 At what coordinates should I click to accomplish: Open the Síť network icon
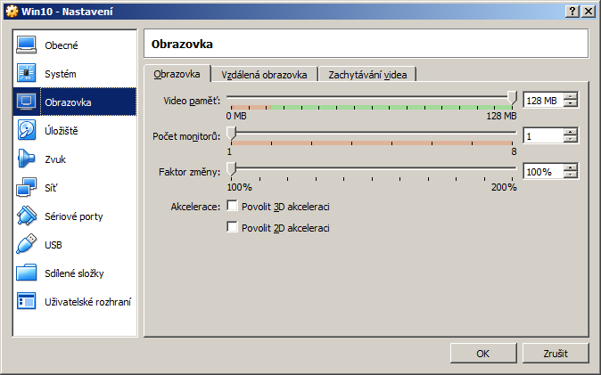(x=27, y=187)
